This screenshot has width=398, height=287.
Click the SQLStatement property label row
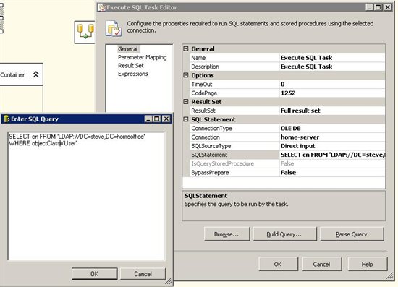[x=234, y=155]
